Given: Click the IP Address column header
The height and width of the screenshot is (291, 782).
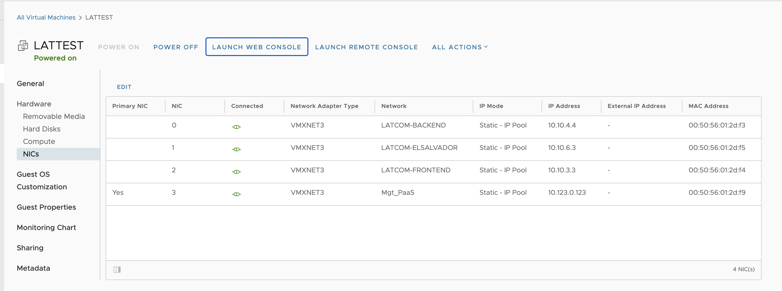Looking at the screenshot, I should (564, 106).
